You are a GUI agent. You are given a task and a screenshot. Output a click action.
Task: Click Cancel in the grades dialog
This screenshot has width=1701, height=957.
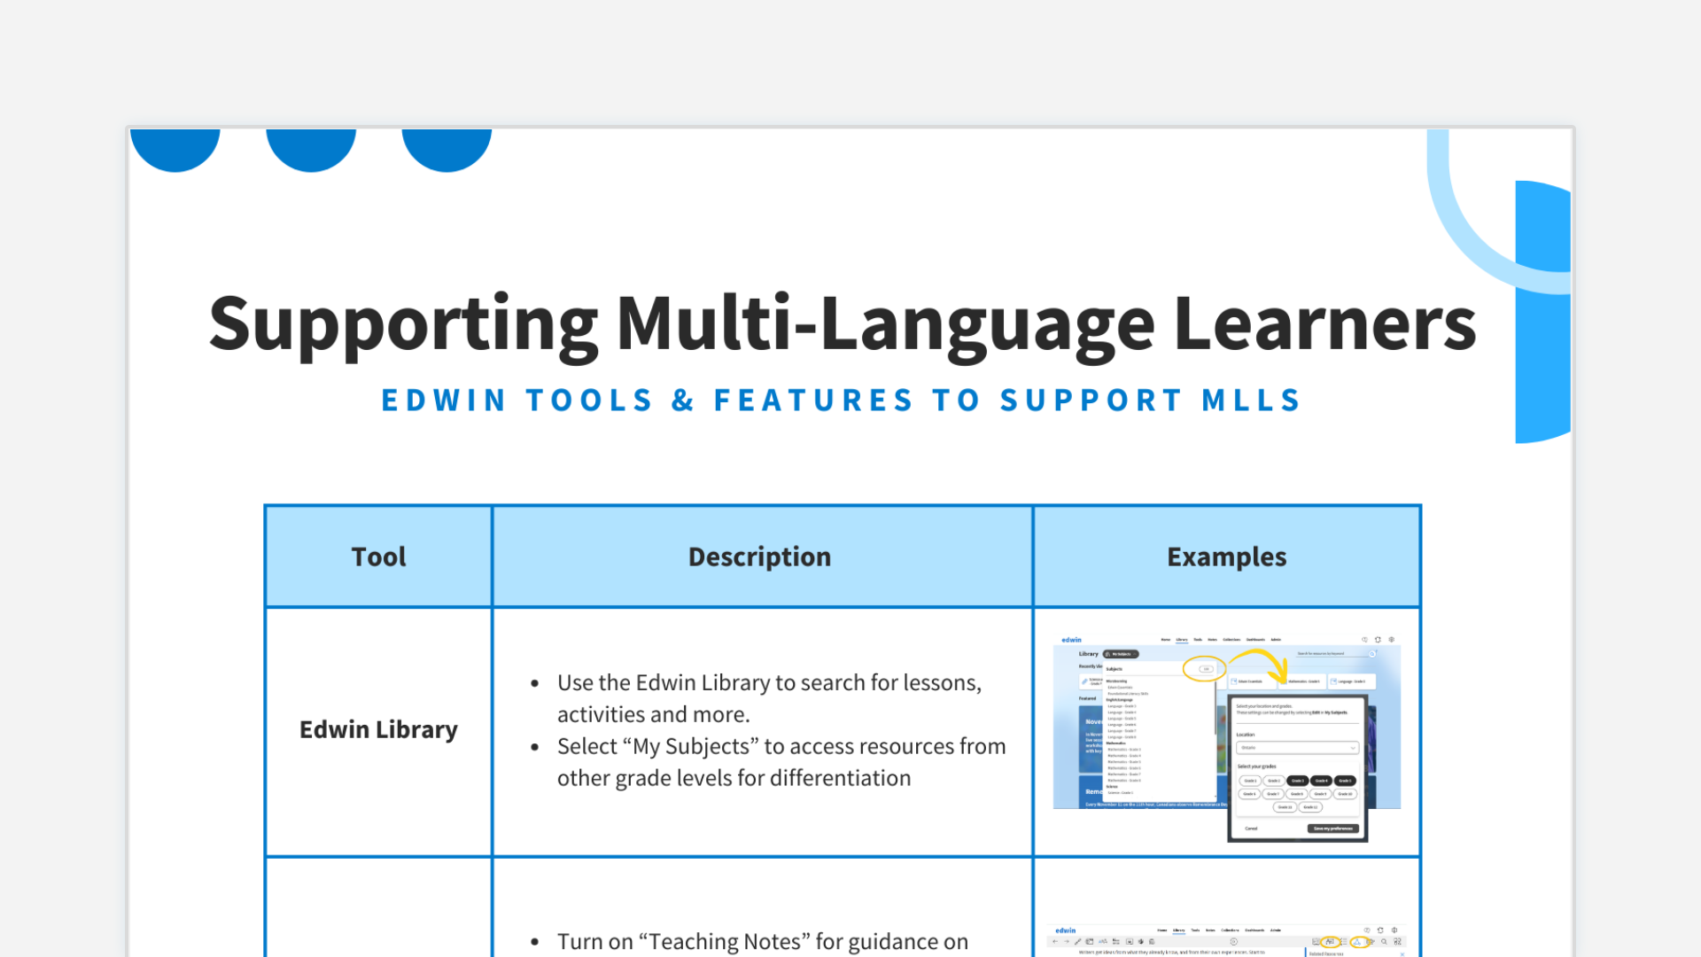pos(1251,829)
